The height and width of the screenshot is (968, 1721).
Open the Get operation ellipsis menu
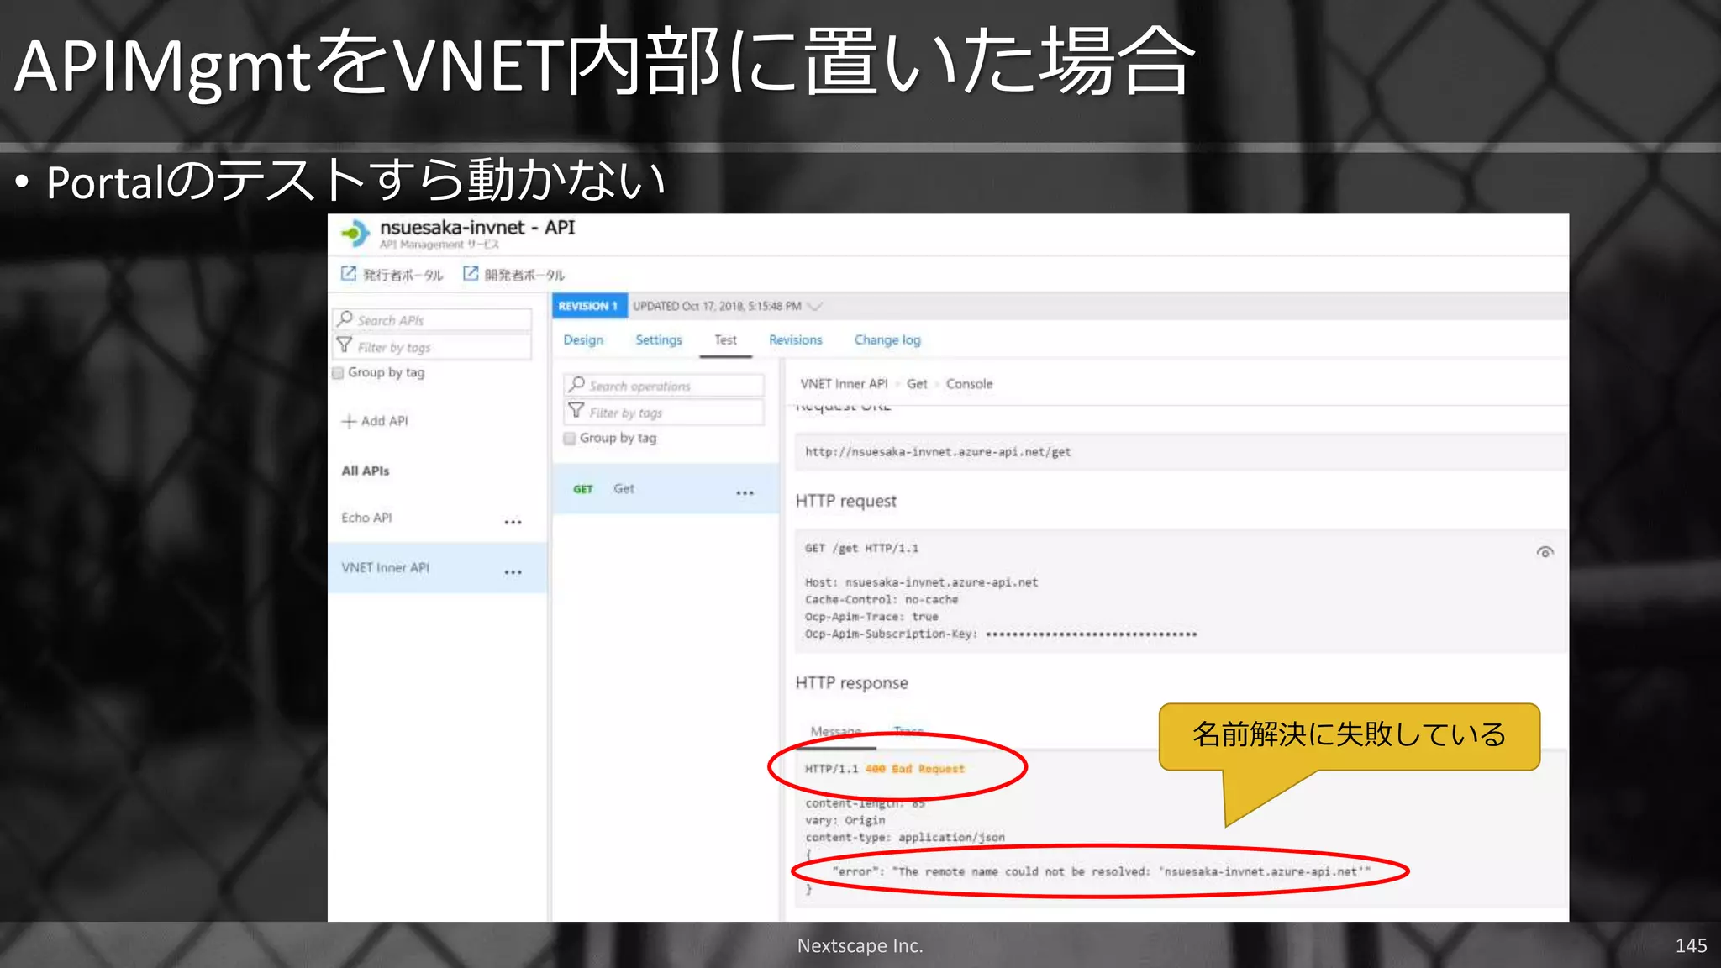(x=745, y=493)
